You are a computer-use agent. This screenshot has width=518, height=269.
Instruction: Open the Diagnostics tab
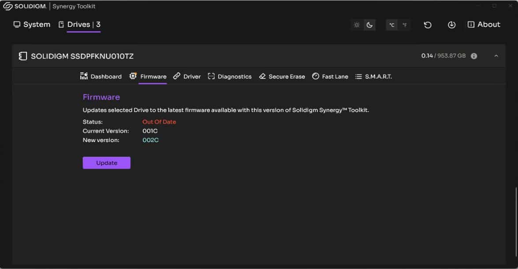point(230,76)
